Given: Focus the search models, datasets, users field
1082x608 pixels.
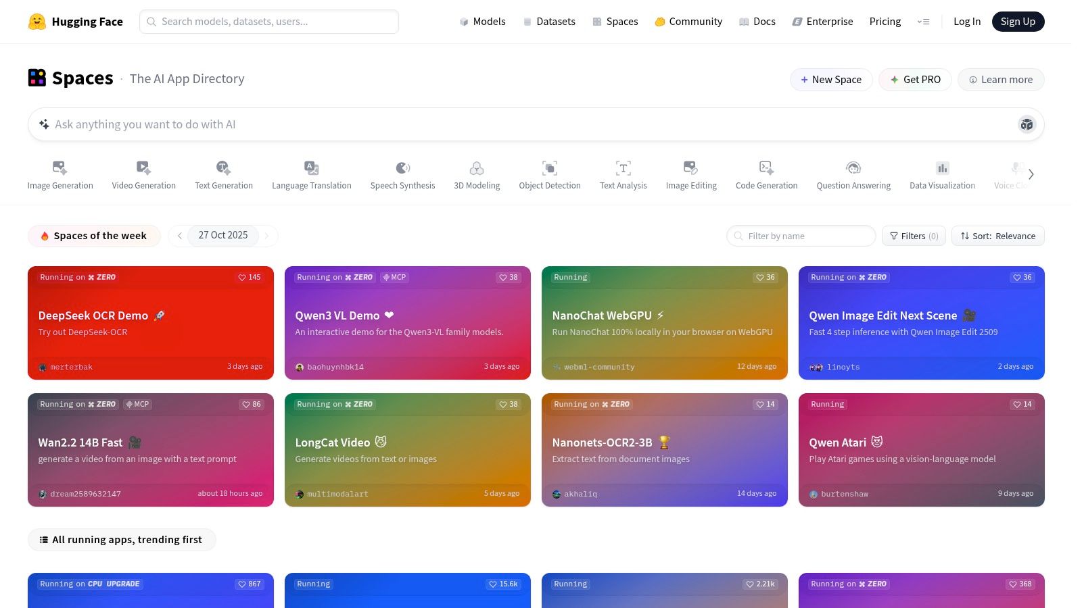Looking at the screenshot, I should pyautogui.click(x=269, y=22).
